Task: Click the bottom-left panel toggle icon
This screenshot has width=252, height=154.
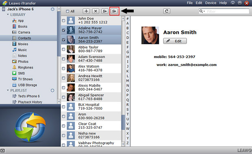Action: pyautogui.click(x=2, y=151)
